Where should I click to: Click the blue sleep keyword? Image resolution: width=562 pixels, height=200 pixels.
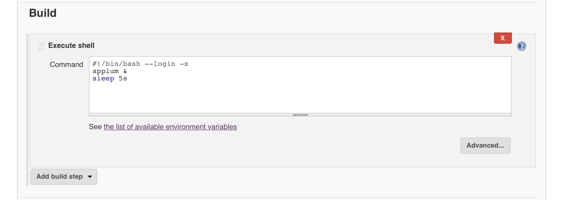[103, 78]
